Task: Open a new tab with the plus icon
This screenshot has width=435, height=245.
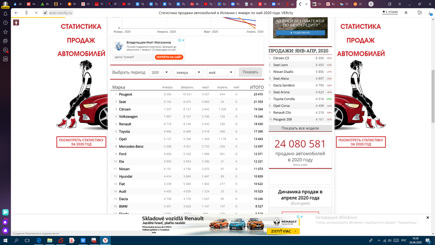Action: point(371,4)
